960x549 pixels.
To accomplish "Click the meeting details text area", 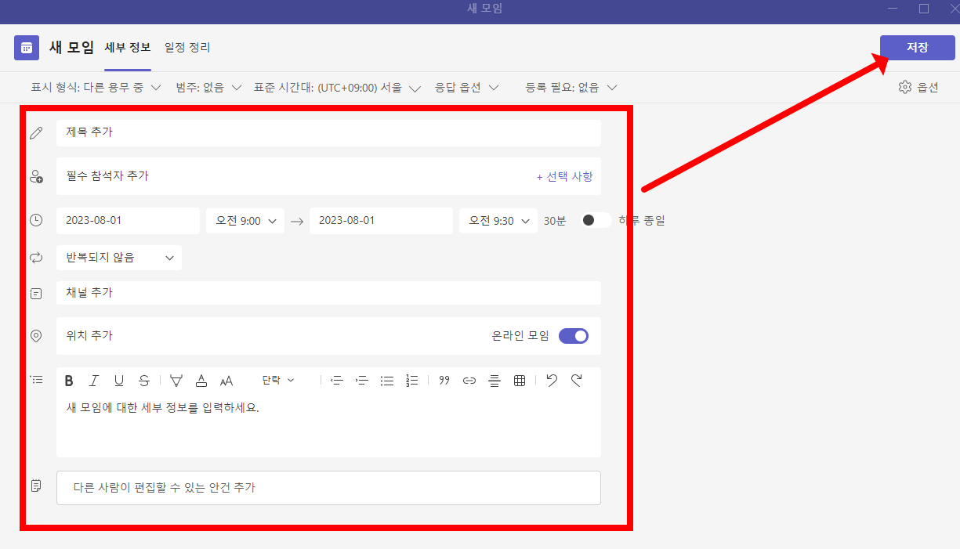I will (x=328, y=425).
